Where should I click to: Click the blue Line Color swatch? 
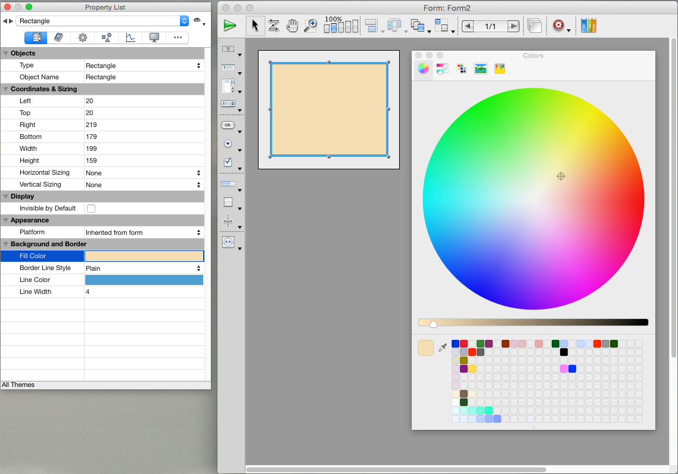(x=144, y=280)
